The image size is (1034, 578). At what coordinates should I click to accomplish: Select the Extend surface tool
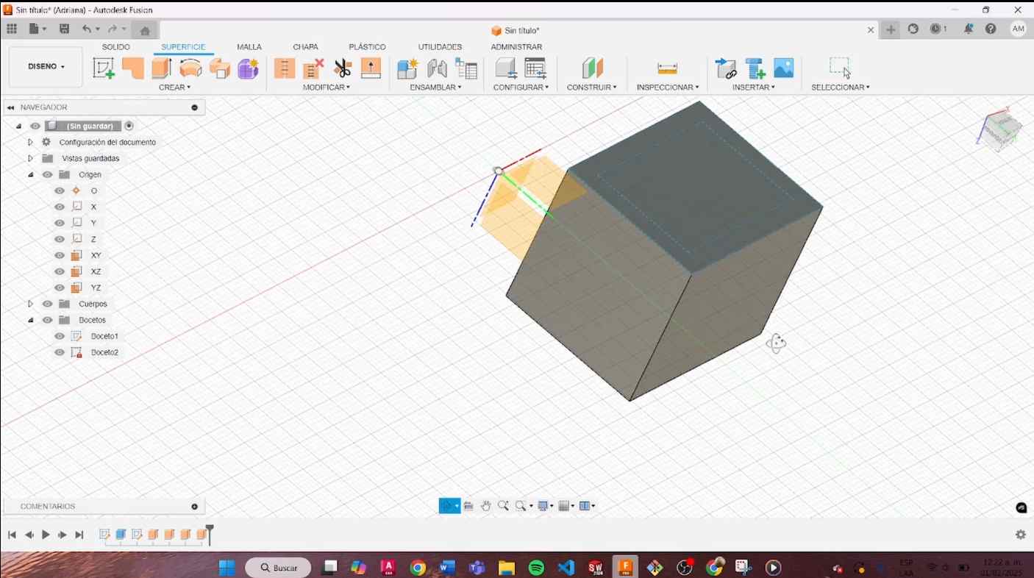click(371, 68)
